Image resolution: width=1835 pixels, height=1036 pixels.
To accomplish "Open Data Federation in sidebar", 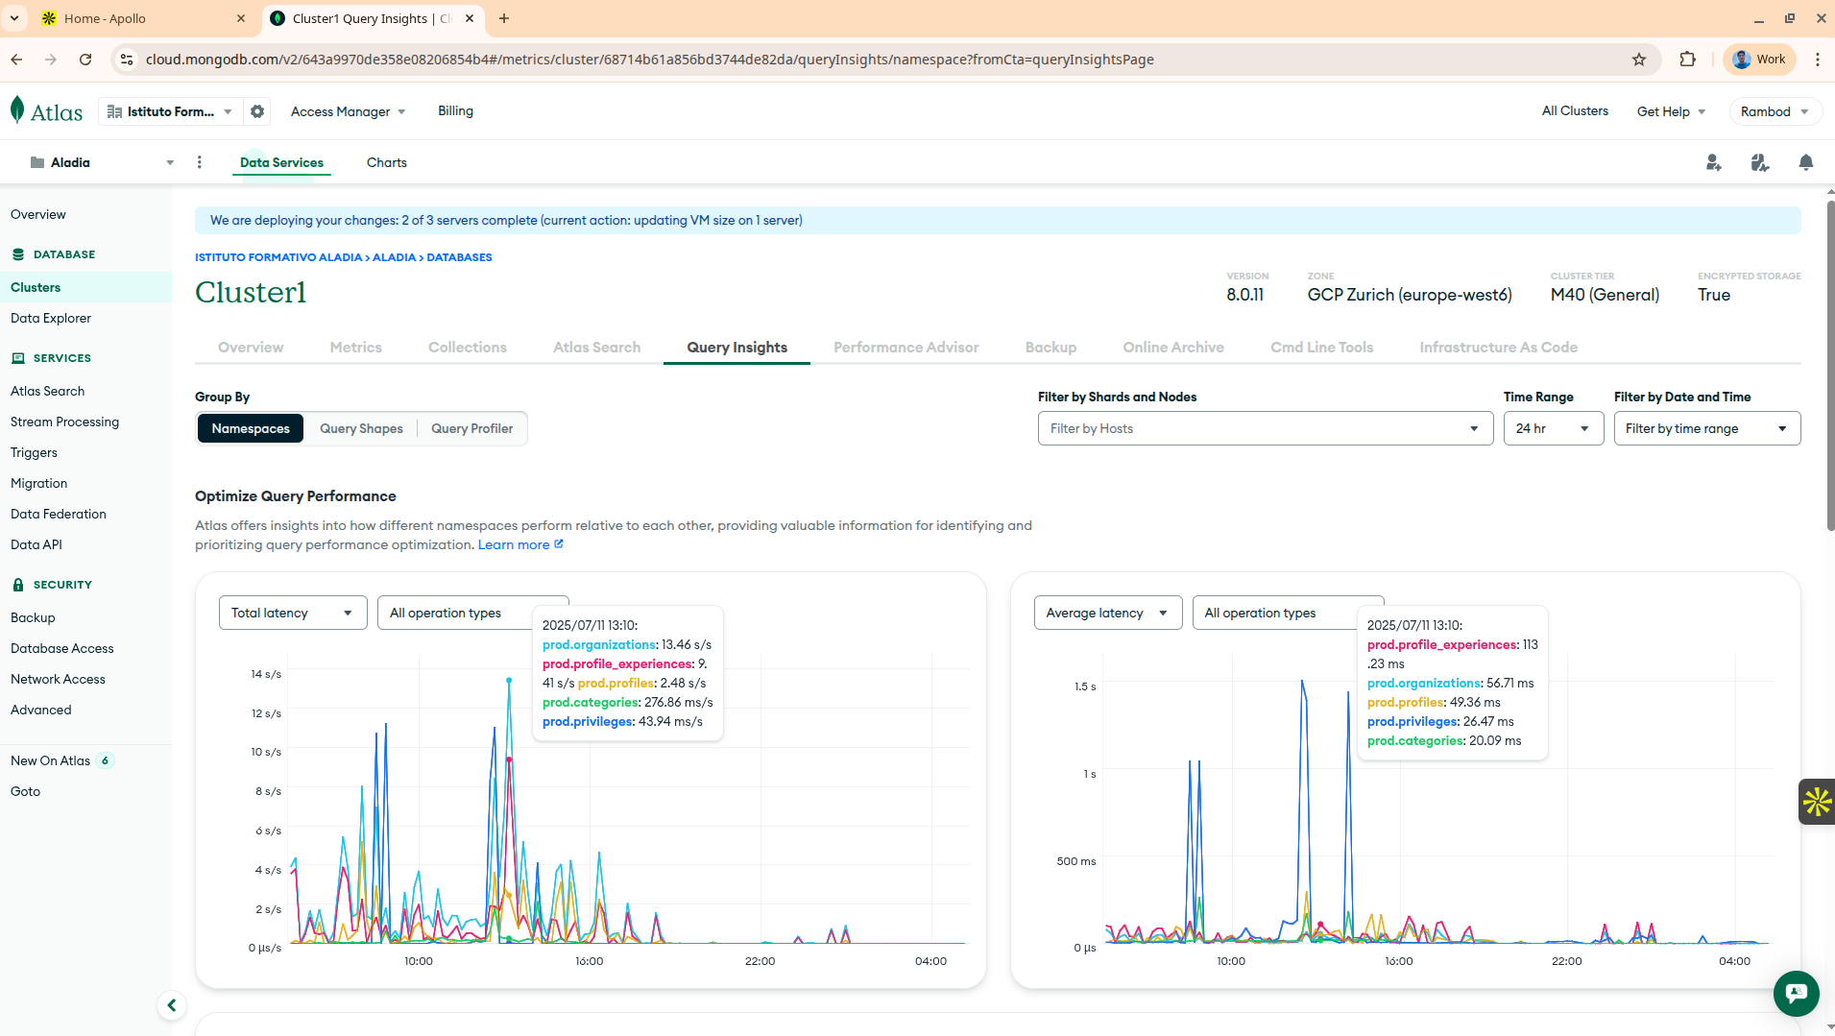I will tap(59, 514).
